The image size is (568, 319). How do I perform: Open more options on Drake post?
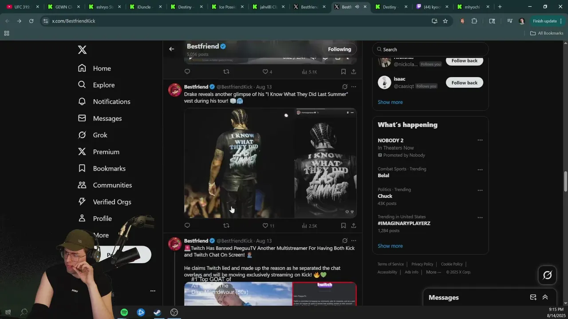coord(354,87)
